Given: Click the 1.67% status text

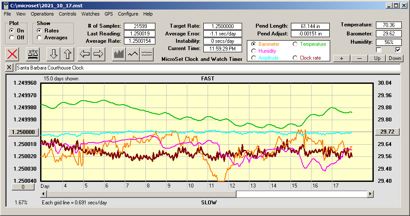Looking at the screenshot, I should 21,203.
